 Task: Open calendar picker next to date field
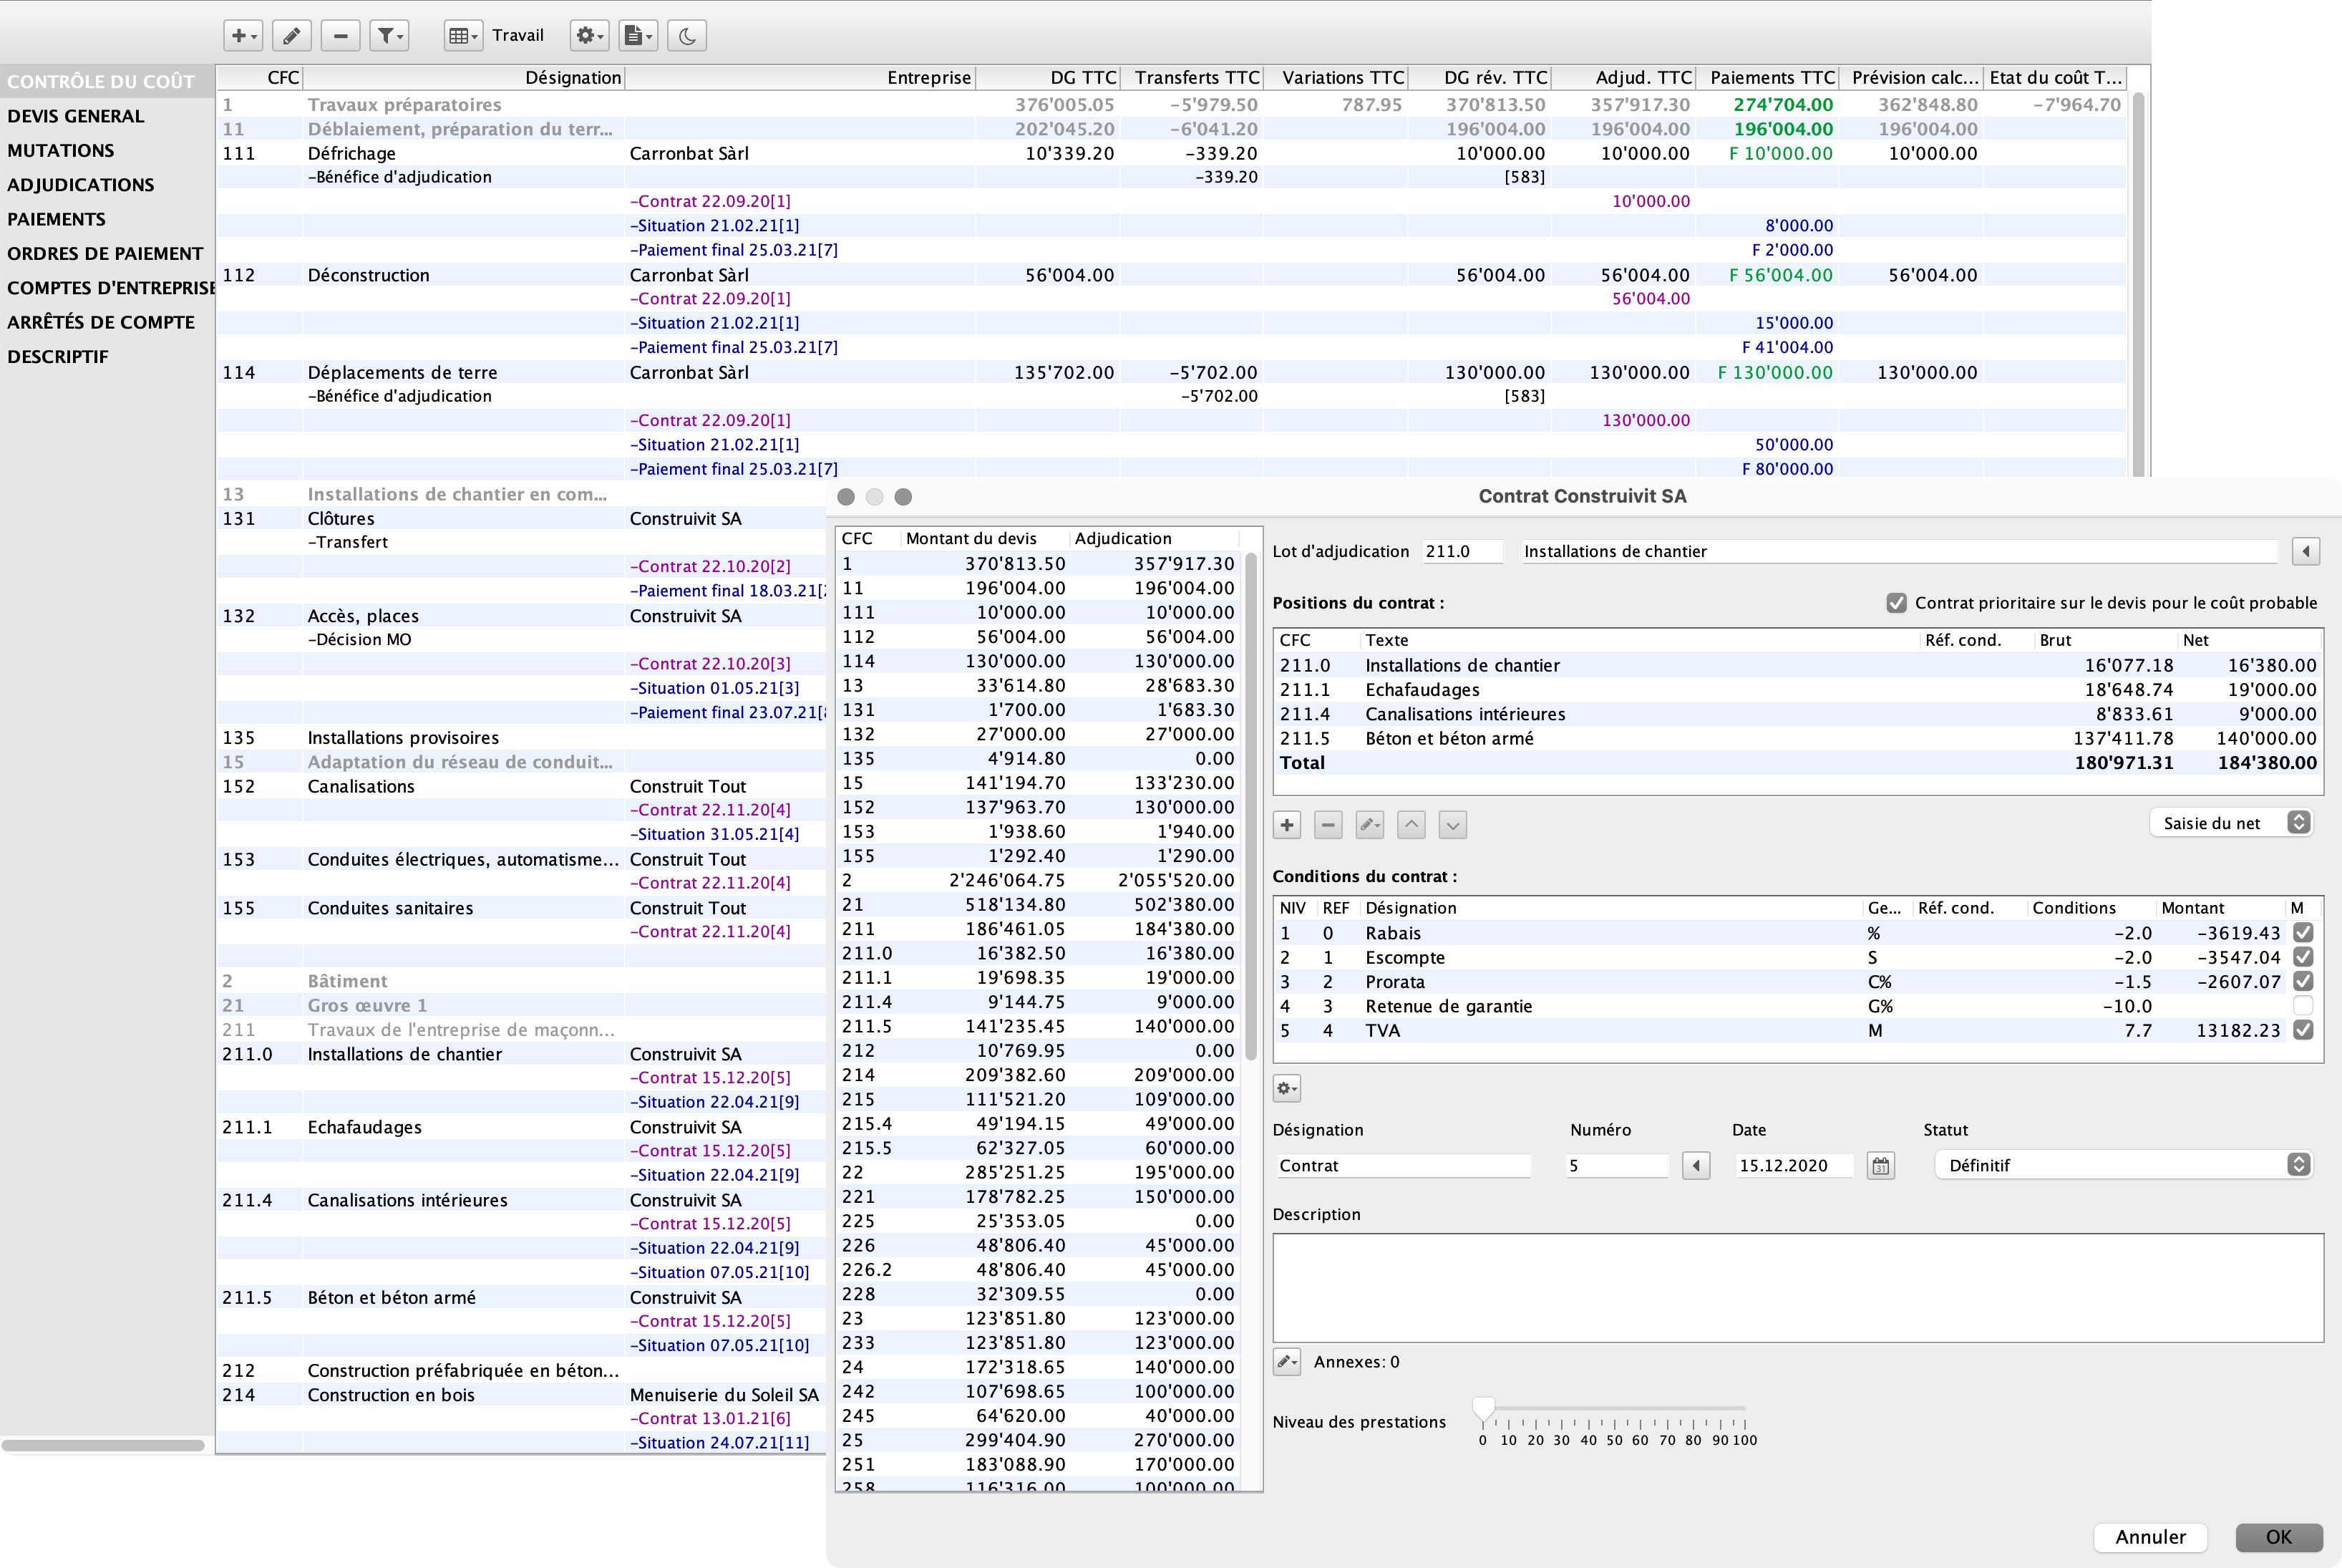(x=1880, y=1166)
